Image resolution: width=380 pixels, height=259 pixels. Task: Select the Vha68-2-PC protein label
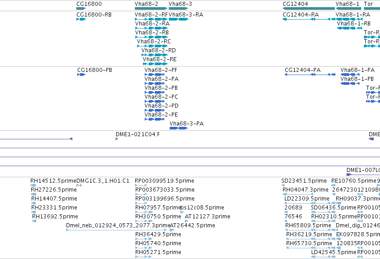161,97
